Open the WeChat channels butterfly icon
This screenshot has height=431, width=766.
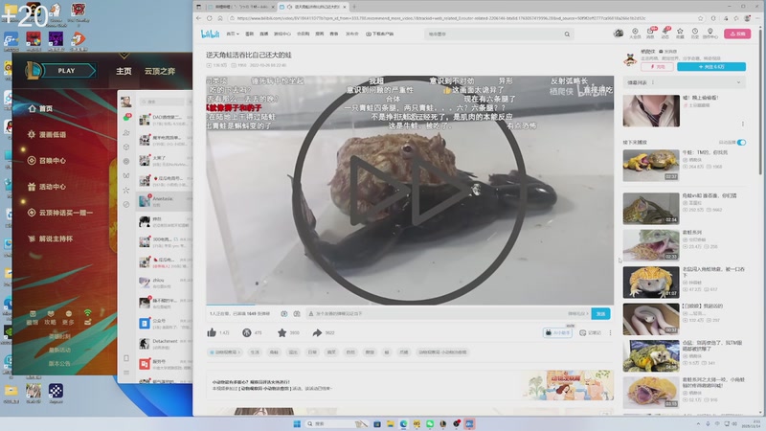(x=126, y=175)
